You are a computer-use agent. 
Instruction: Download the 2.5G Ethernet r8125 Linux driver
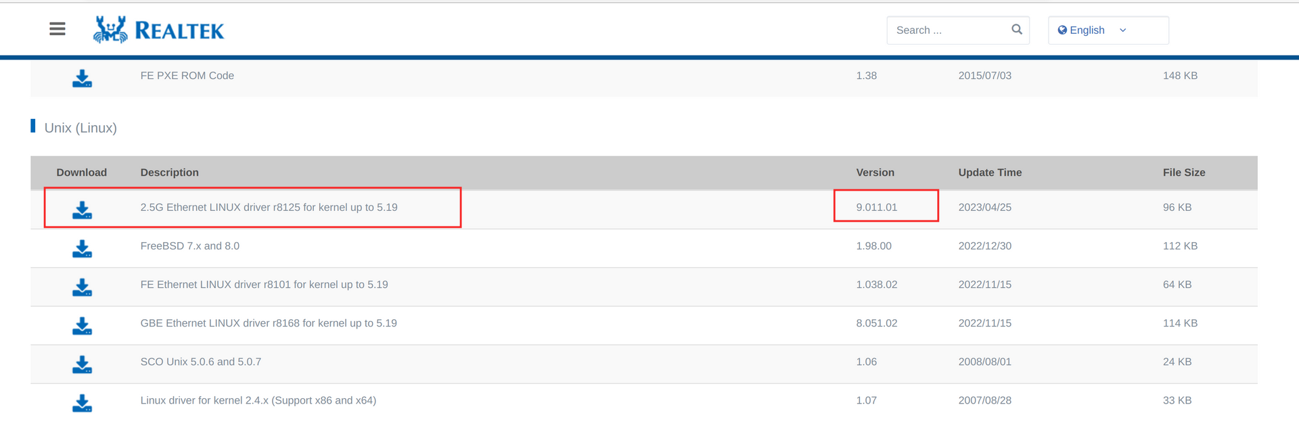tap(83, 210)
